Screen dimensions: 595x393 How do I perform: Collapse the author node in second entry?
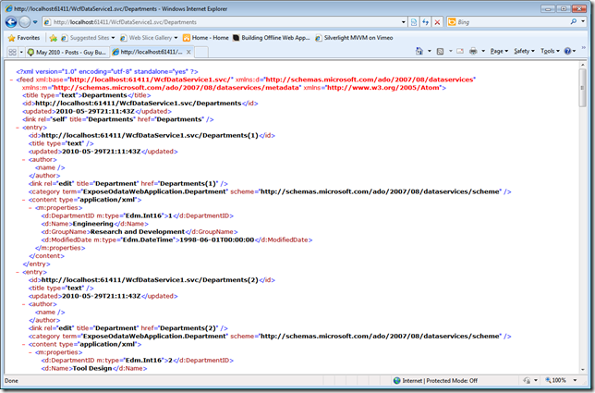point(24,304)
